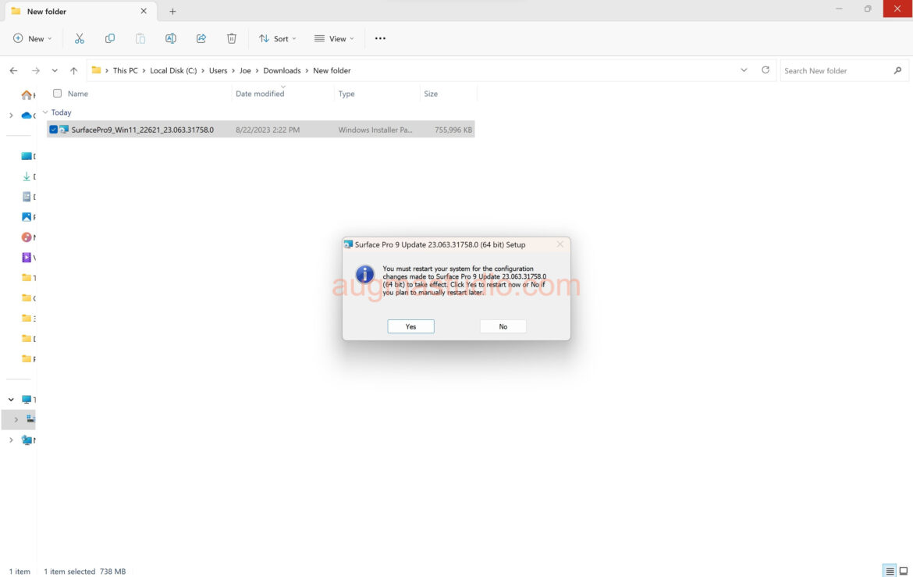This screenshot has width=913, height=577.
Task: Open Network icon in navigation pane
Action: tap(27, 440)
